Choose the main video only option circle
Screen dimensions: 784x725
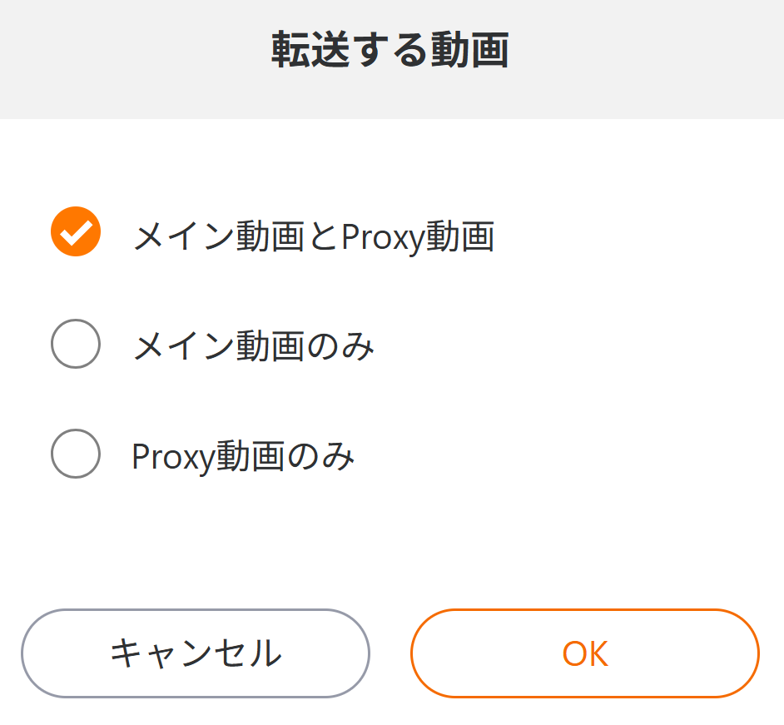coord(76,343)
